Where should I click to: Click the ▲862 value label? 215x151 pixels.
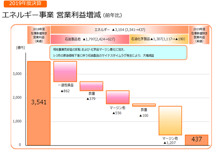[65, 91]
